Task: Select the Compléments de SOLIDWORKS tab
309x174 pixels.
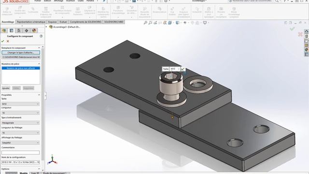Action: [x=85, y=22]
